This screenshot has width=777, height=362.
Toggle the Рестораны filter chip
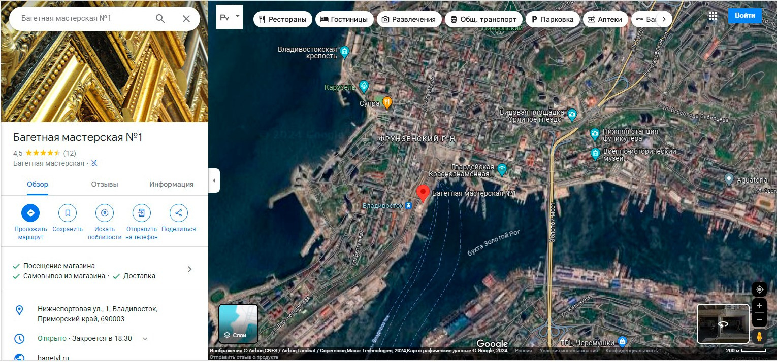pyautogui.click(x=282, y=19)
